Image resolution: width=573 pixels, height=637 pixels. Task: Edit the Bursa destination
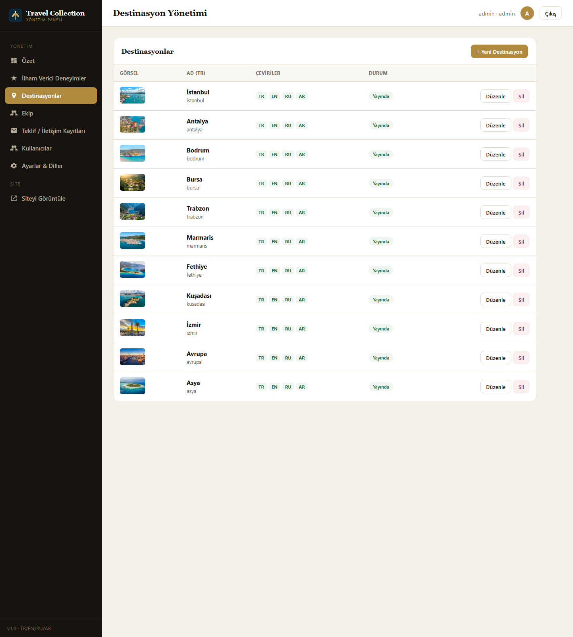coord(496,183)
